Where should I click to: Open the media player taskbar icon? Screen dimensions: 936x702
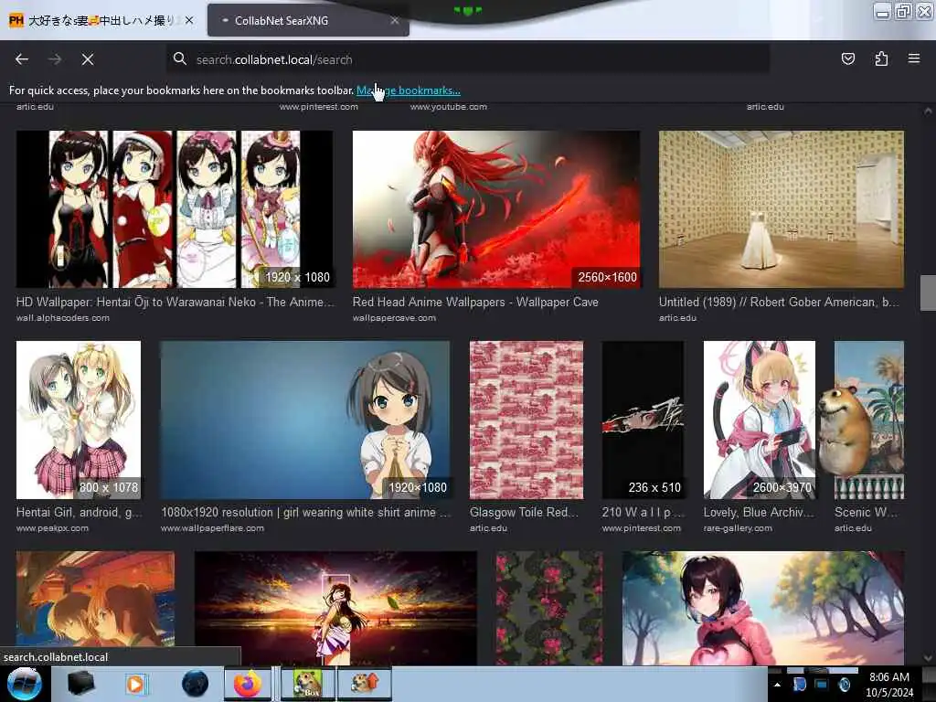tap(135, 684)
